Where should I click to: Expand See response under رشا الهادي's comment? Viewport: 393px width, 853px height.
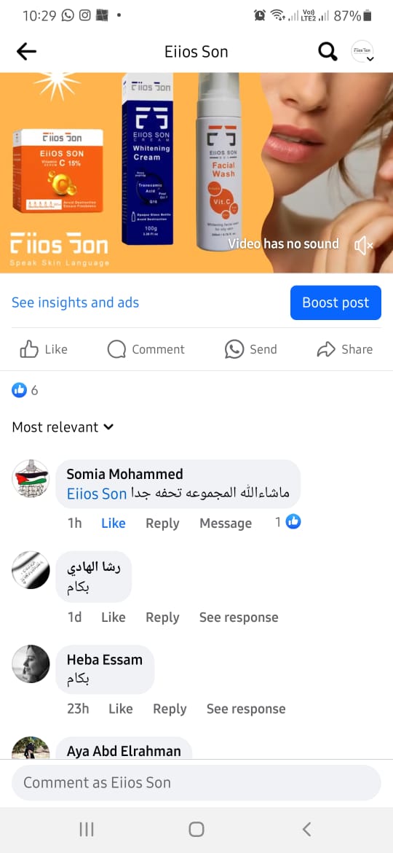[x=239, y=618]
